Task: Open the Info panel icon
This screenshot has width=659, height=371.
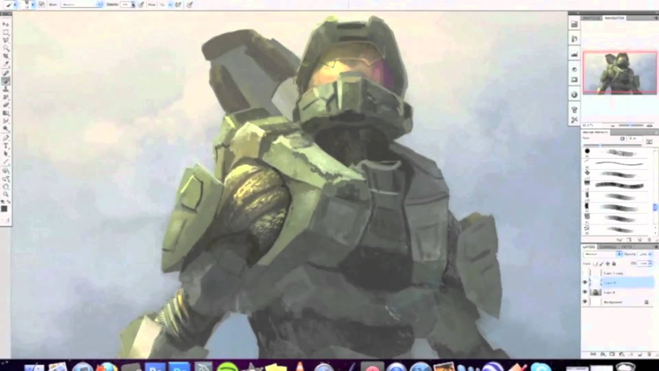Action: pyautogui.click(x=575, y=94)
